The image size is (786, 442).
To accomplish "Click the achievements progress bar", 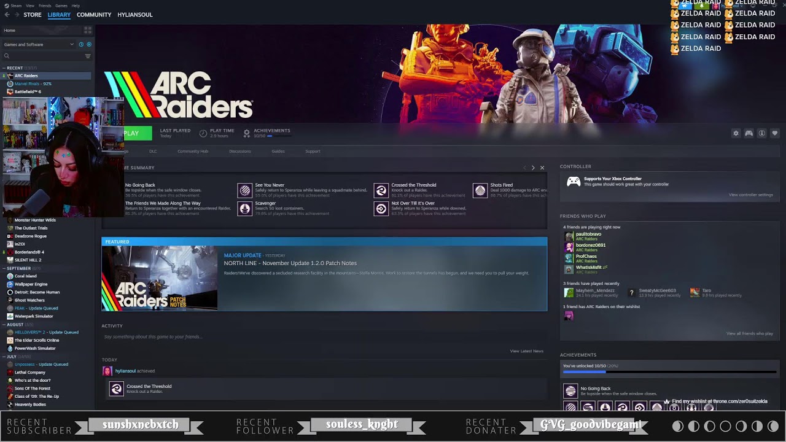I will 668,372.
